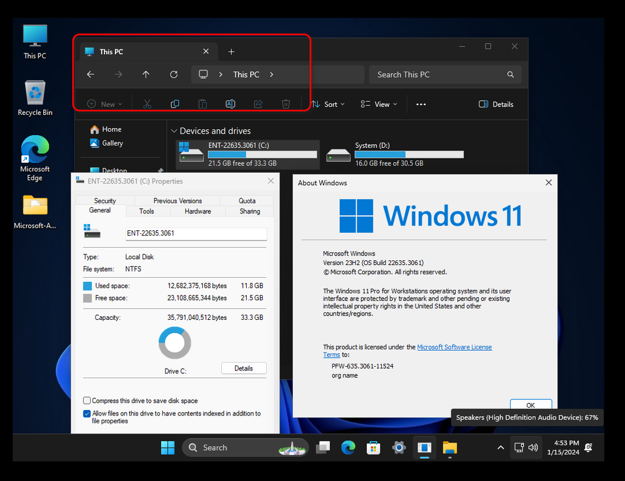This screenshot has height=481, width=625.
Task: Refresh the This PC view
Action: point(174,75)
